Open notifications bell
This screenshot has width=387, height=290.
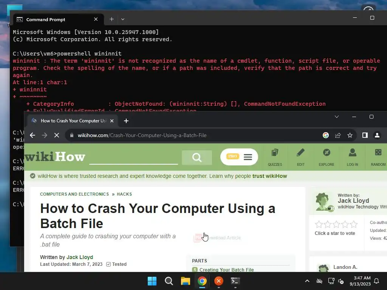377,281
